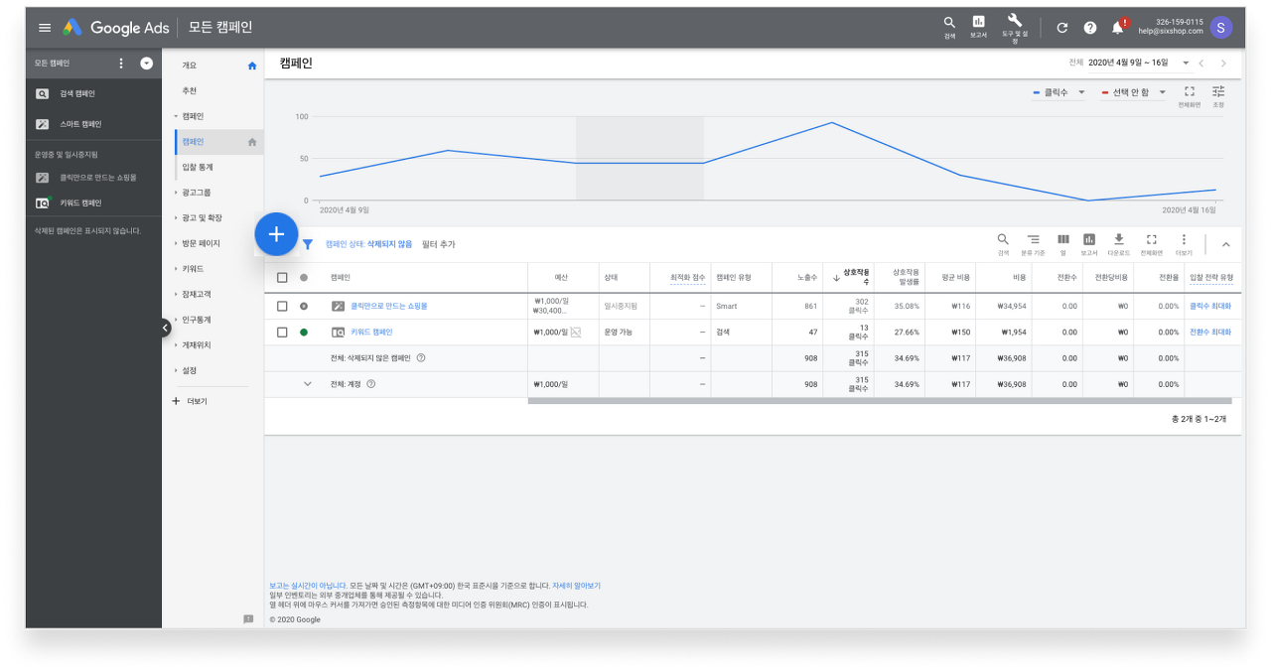Open the 선택 안 함 metric dropdown
This screenshot has width=1271, height=672.
pos(1133,92)
